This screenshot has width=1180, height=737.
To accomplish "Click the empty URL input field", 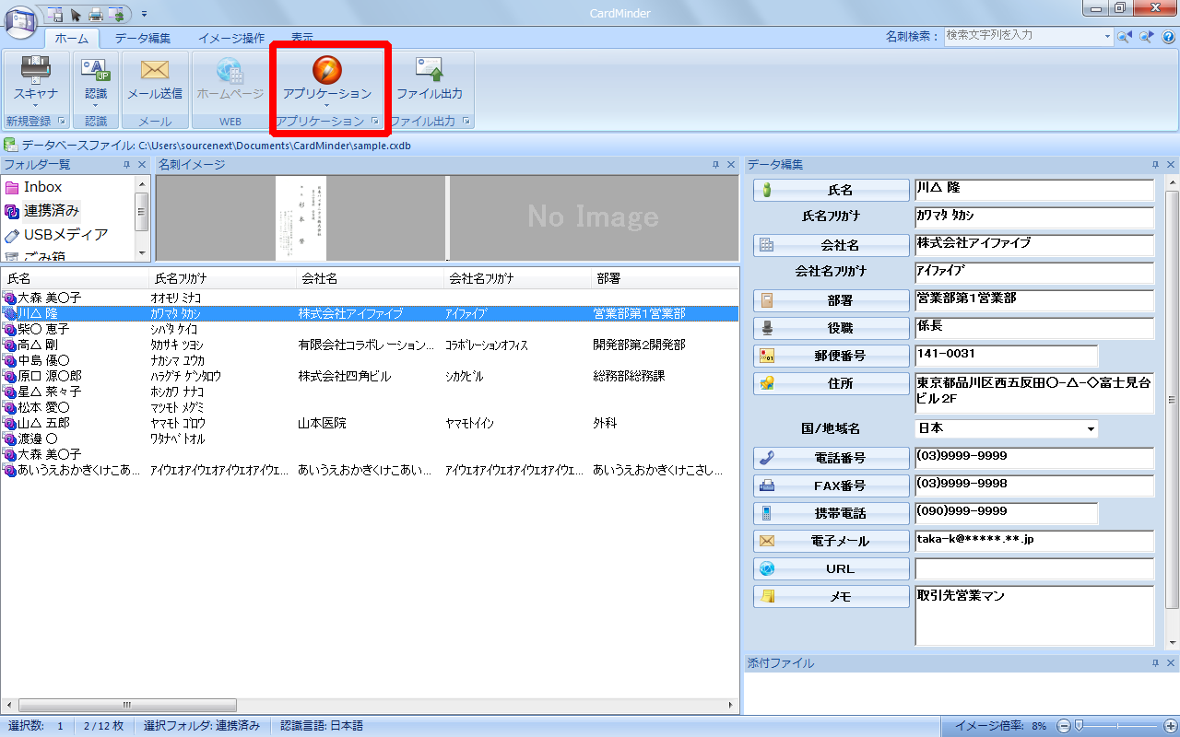I will coord(1034,568).
